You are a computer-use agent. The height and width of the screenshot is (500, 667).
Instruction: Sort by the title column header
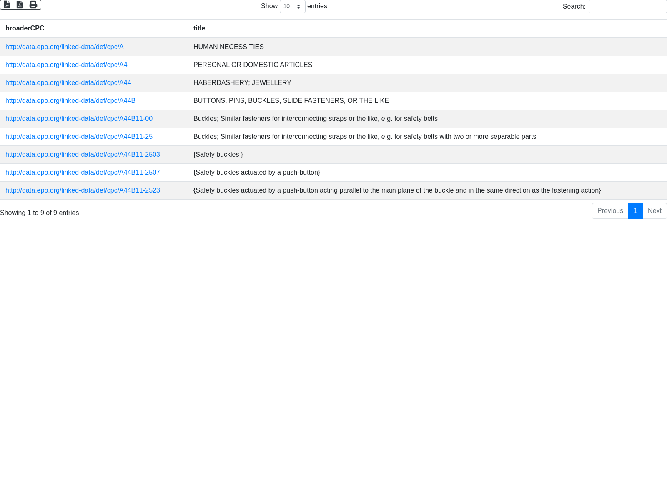pos(199,28)
